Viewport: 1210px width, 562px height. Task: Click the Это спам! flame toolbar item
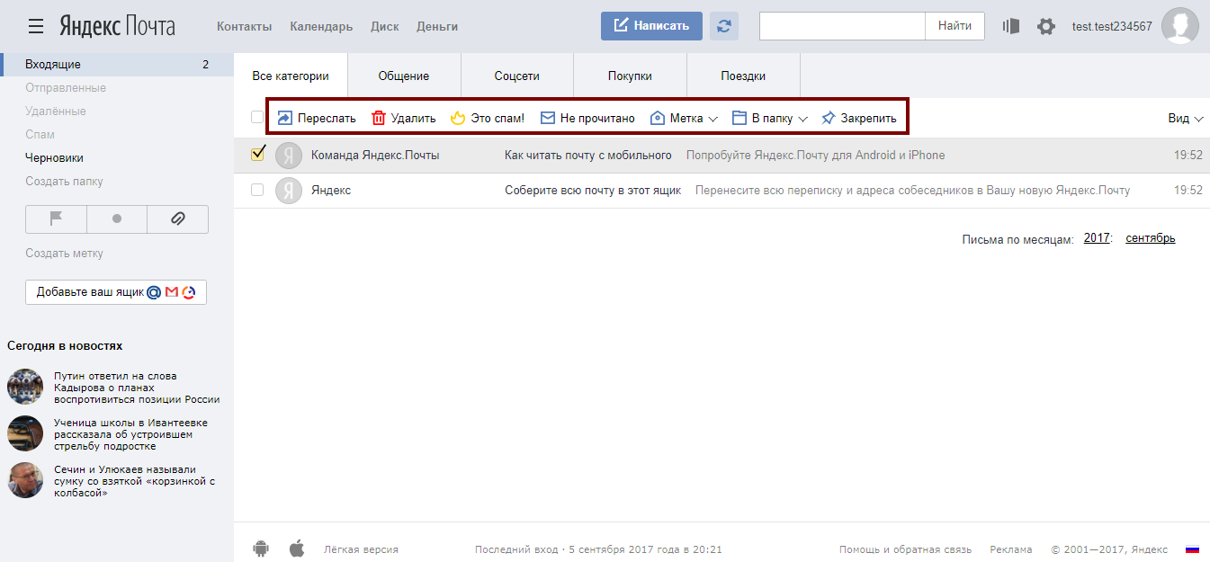488,118
